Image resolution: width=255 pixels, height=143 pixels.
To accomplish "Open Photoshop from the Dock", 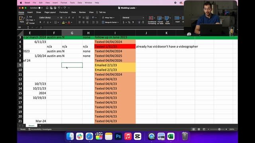I will coord(118,136).
